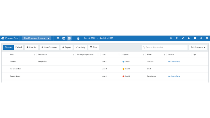Screen dimensions: 210x118
Task: Click the Small effort cell
Action: coord(149,69)
